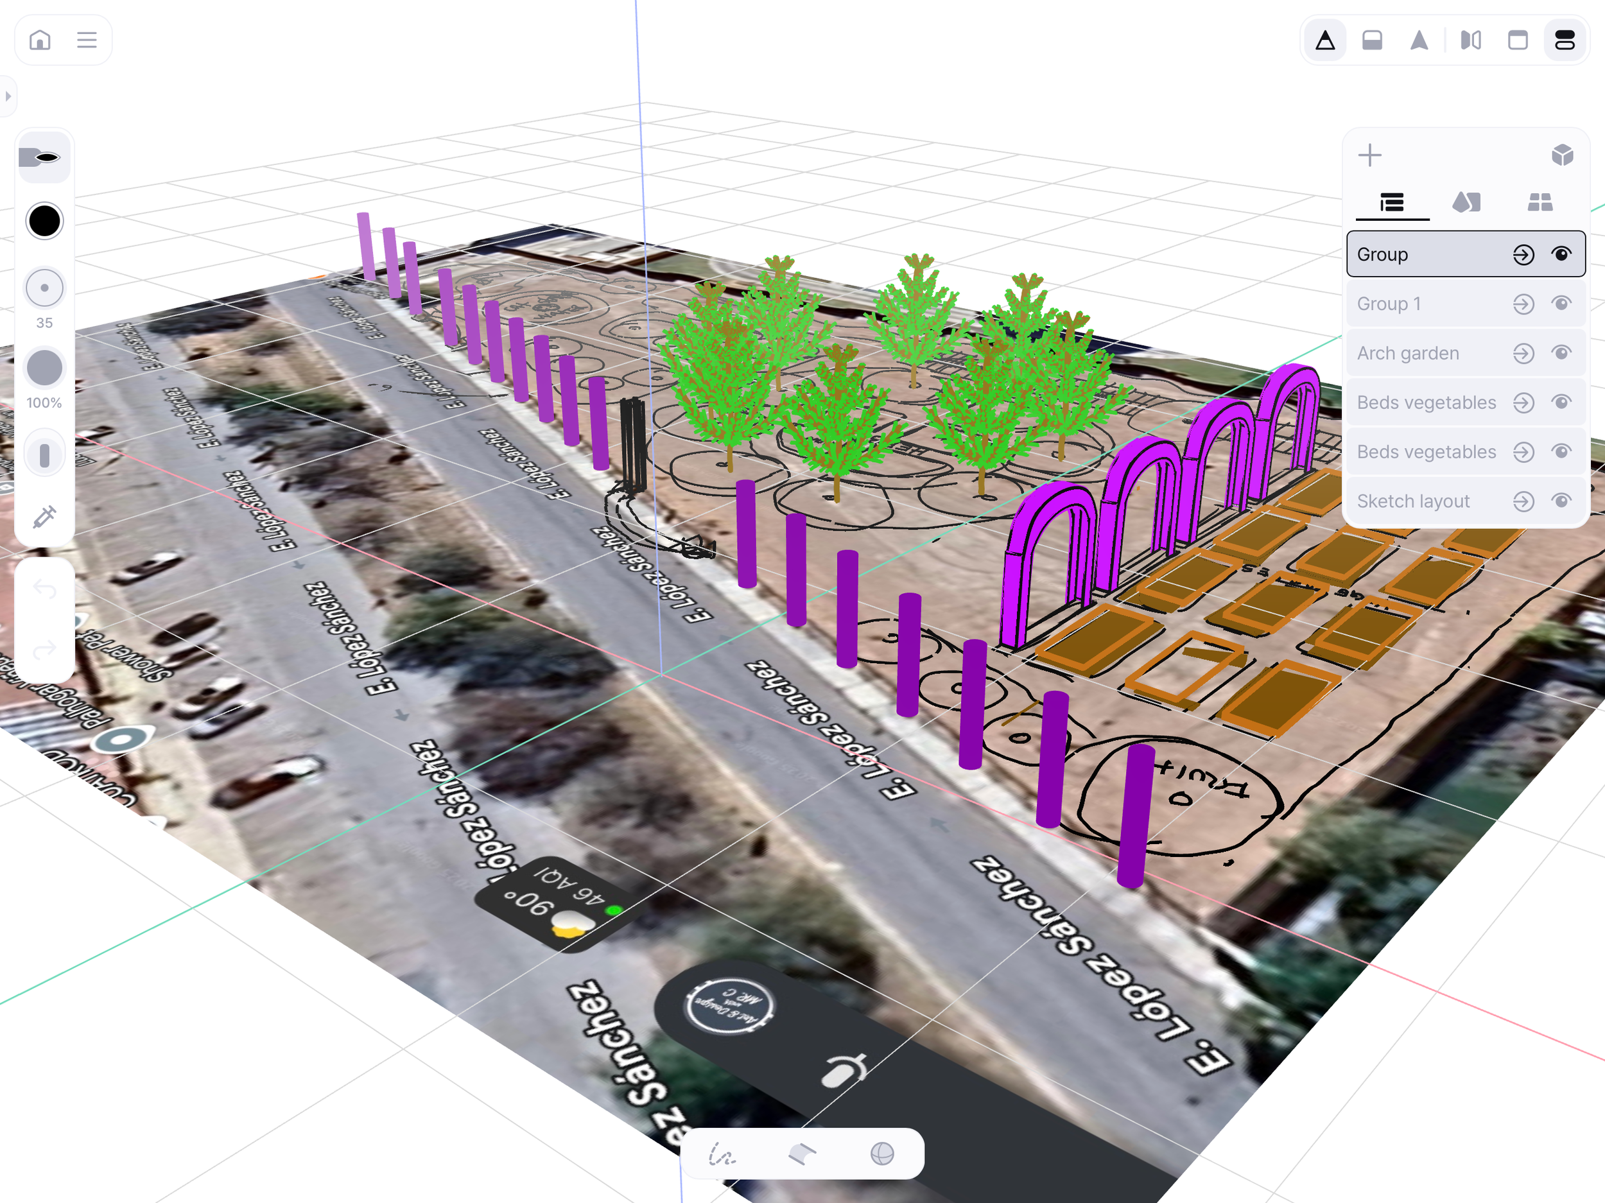The width and height of the screenshot is (1605, 1203).
Task: Click the 3D cube icon
Action: (1561, 155)
